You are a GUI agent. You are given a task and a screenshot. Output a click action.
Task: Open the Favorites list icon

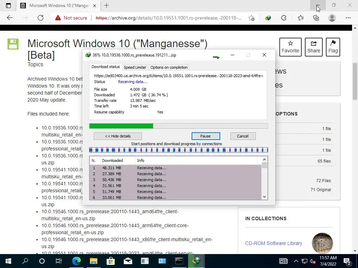click(x=300, y=18)
